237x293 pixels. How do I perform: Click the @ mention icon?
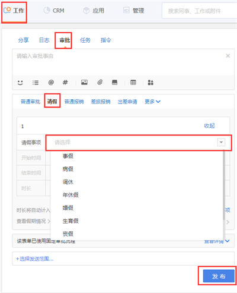pyautogui.click(x=51, y=82)
